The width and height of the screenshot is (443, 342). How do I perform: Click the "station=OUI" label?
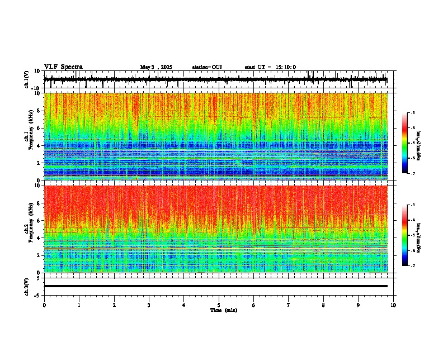point(207,67)
